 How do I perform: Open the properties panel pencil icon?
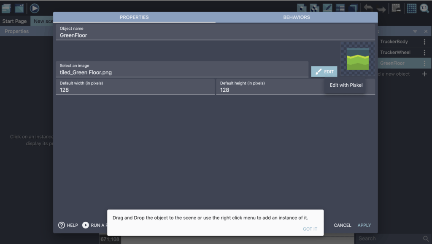(327, 8)
